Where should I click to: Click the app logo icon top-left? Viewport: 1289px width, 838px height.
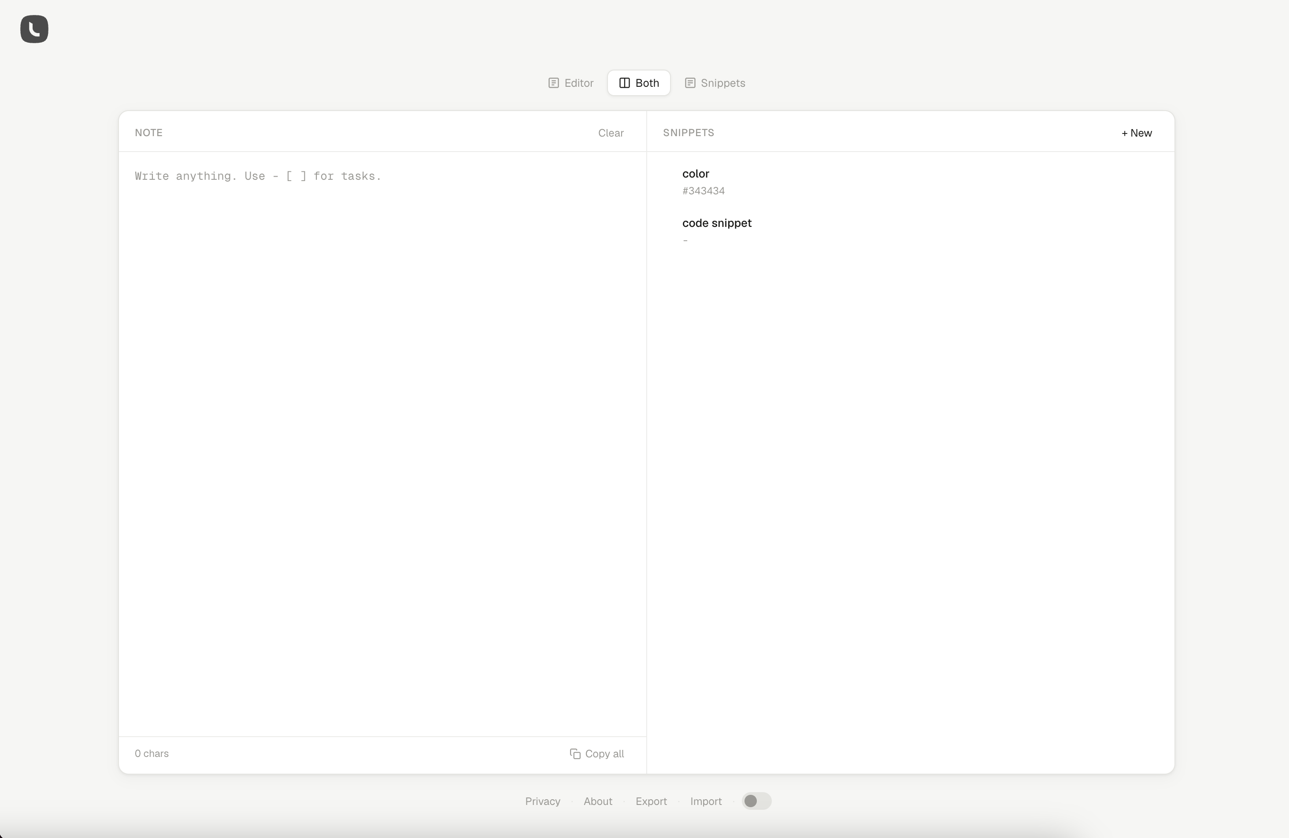(x=34, y=29)
